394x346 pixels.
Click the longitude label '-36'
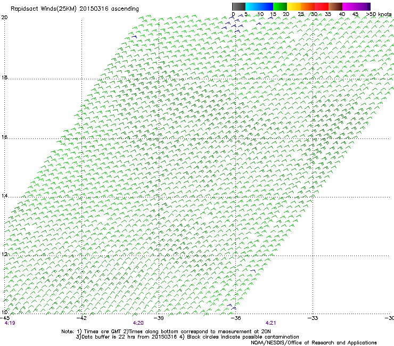[235, 318]
